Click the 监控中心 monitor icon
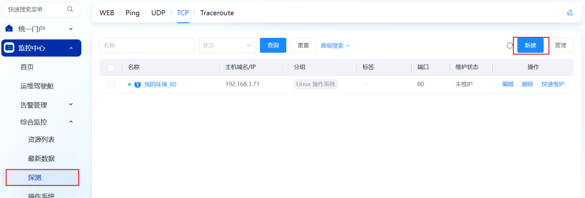The image size is (585, 198). click(9, 48)
